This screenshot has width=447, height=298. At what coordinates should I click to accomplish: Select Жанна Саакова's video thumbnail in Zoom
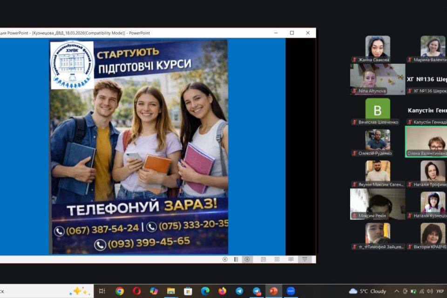coord(378,48)
